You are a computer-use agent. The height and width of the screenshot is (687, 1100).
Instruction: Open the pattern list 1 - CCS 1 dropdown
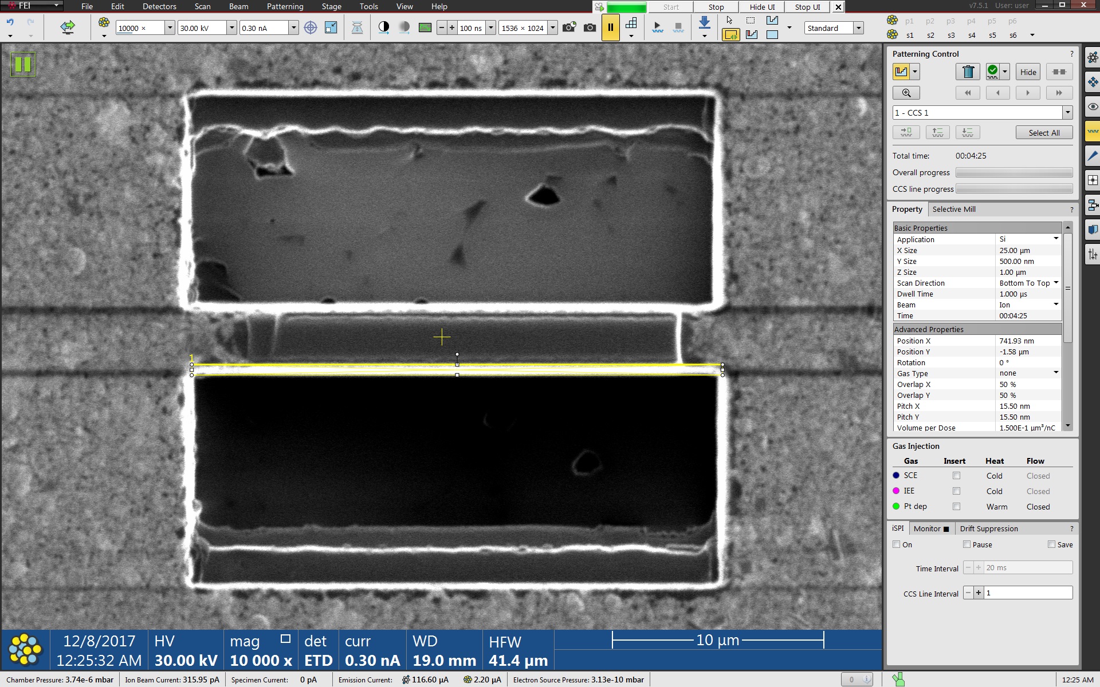pyautogui.click(x=1067, y=113)
